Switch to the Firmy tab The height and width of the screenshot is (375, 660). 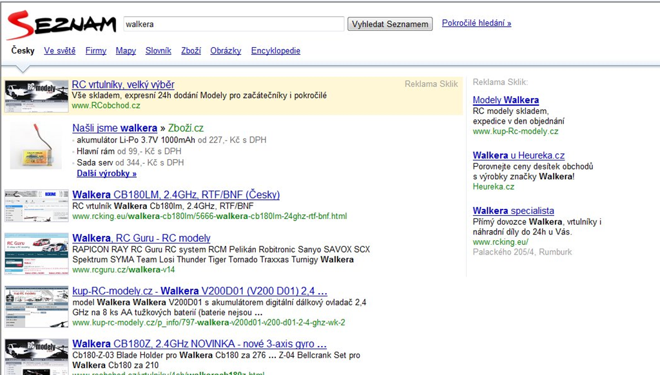click(96, 50)
